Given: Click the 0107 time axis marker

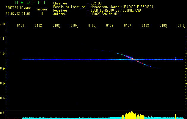Looking at the screenshot, I should tap(128, 26).
